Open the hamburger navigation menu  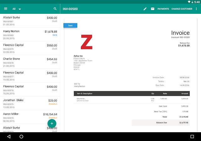coord(5,9)
